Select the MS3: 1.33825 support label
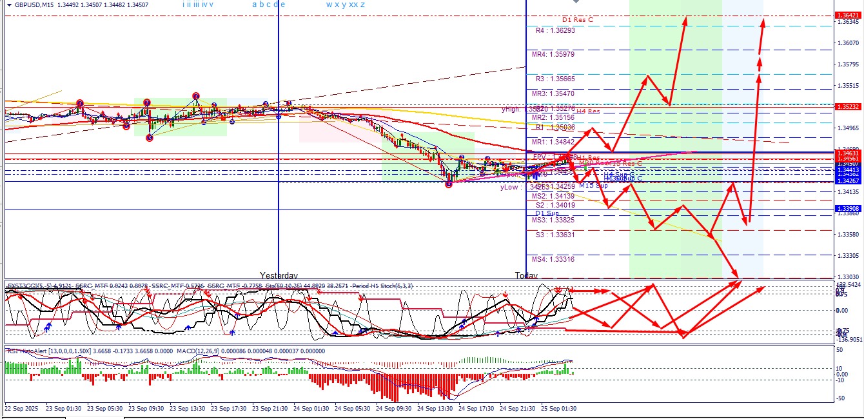The width and height of the screenshot is (864, 419). [x=553, y=220]
